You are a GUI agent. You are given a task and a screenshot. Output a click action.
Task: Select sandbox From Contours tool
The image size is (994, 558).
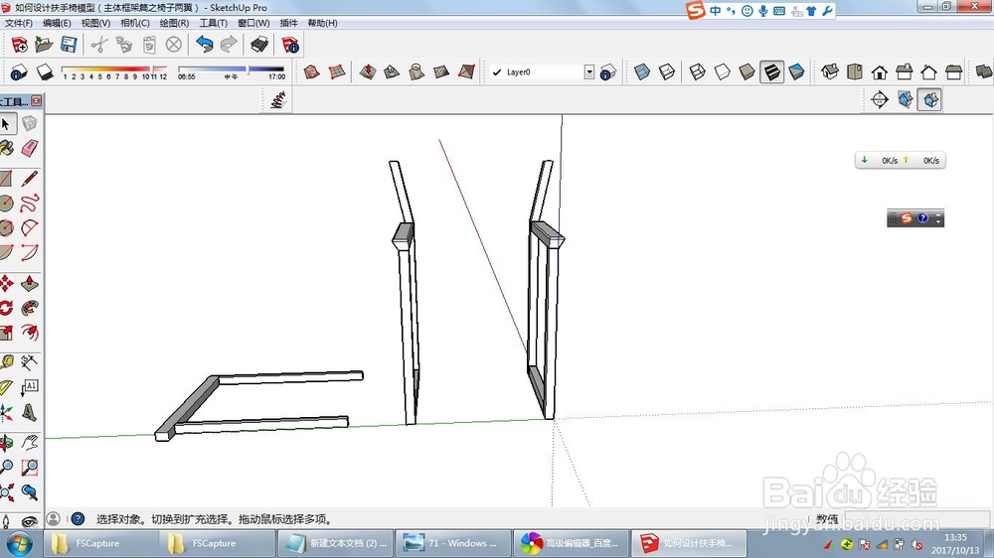coord(311,71)
